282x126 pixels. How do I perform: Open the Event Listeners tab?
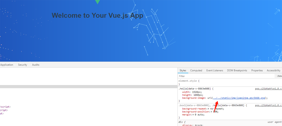tap(215, 70)
